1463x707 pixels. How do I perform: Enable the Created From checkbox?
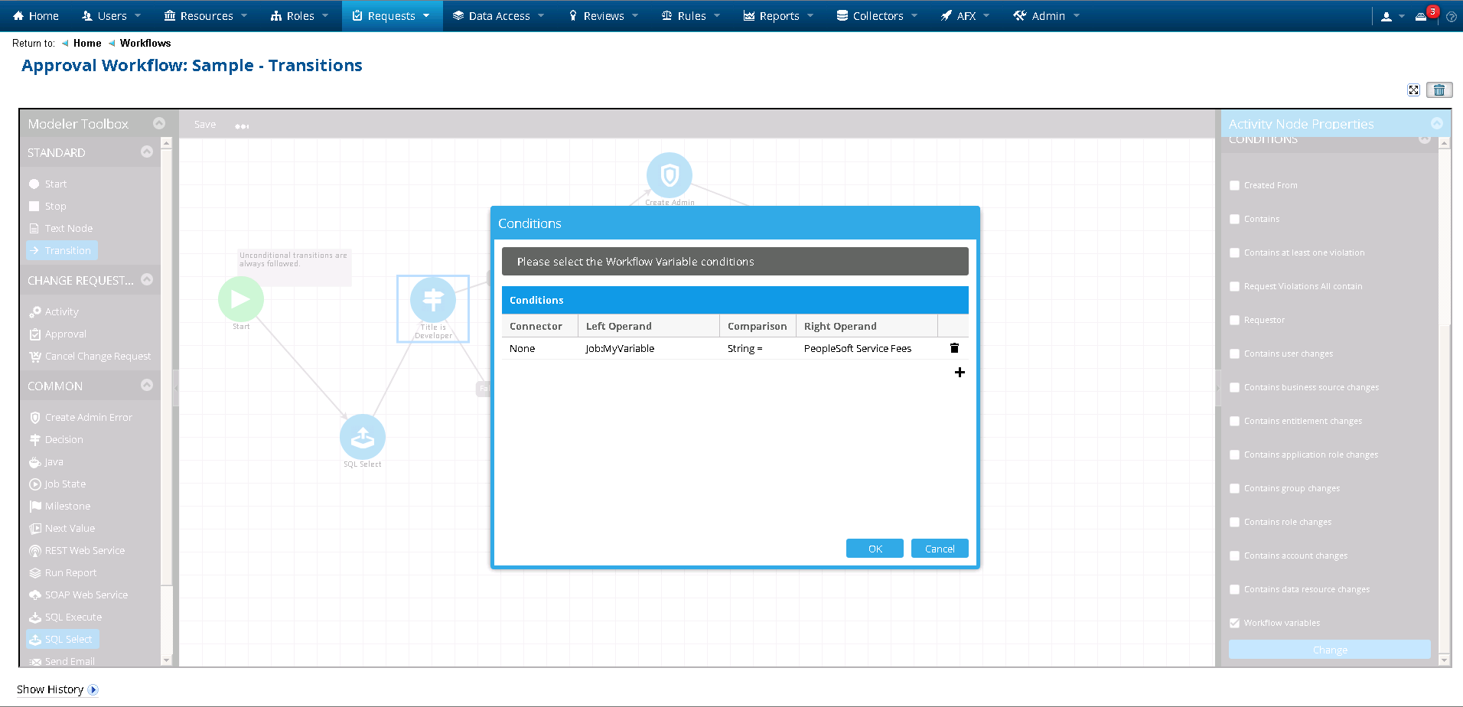tap(1234, 185)
